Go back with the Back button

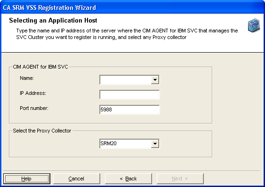point(128,179)
